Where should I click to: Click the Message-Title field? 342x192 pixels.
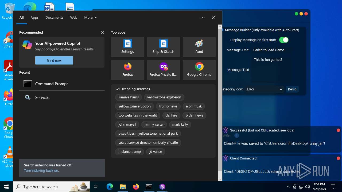[271, 50]
